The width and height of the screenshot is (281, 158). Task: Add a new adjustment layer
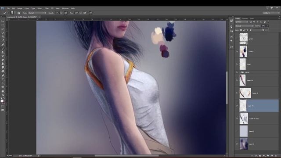[x=264, y=156]
